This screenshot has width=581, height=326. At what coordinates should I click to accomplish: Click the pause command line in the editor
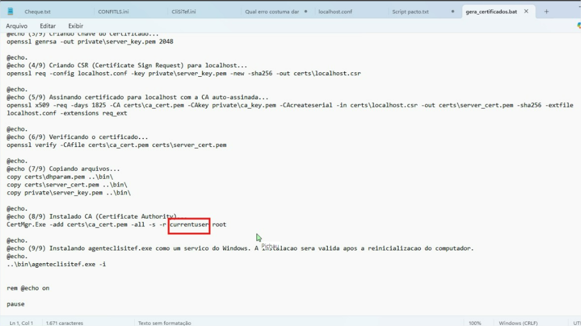coord(16,304)
